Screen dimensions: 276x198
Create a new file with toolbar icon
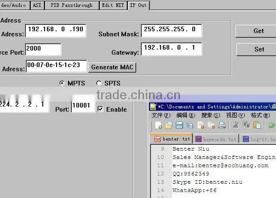158,125
